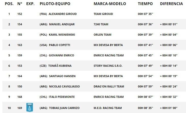Click Giovanni Enrico's name
Viewport: 186px width, 113px height.
62,55
